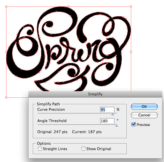Image resolution: width=164 pixels, height=162 pixels.
Task: Select top-left bounding box handle
Action: pos(6,7)
